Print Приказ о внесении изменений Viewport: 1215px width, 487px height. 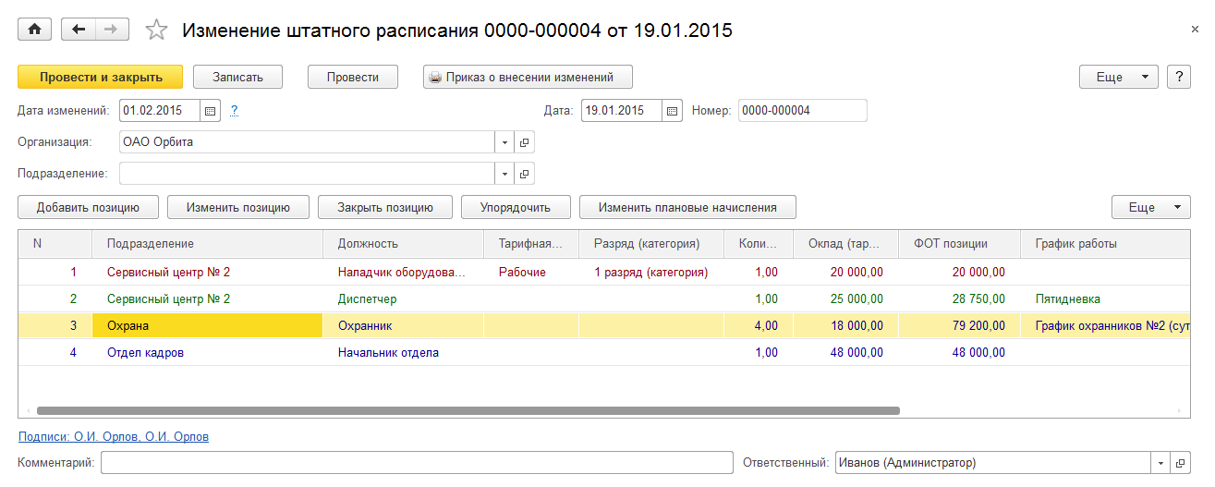[528, 77]
